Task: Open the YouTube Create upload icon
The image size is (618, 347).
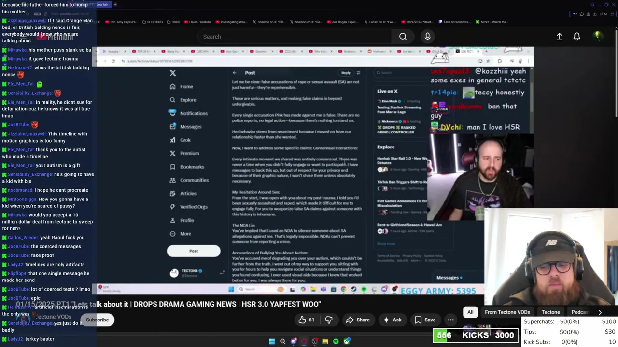Action: tap(559, 37)
